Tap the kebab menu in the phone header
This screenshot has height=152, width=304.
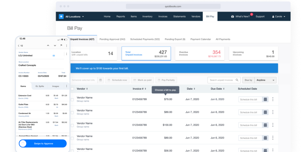(x=67, y=46)
